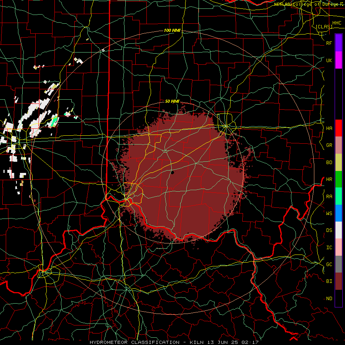Click the "DS" legend label

[x=329, y=230]
